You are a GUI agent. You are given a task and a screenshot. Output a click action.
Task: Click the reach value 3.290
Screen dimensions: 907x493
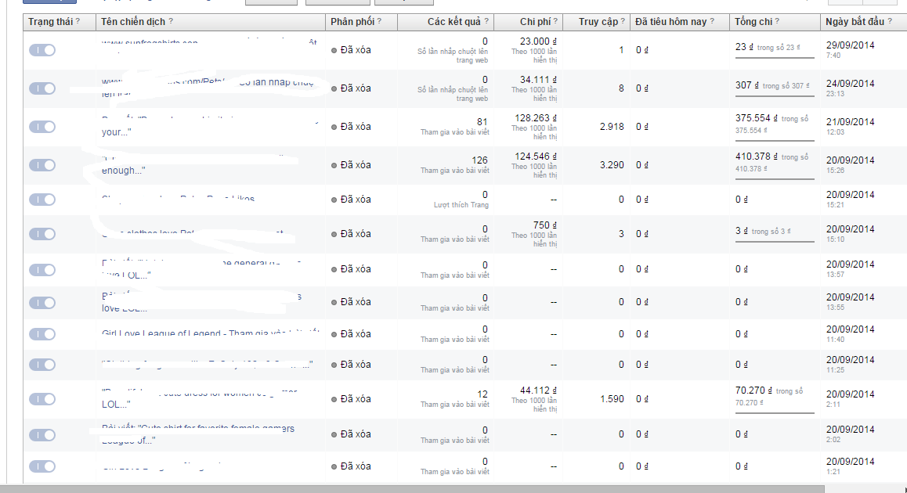612,165
